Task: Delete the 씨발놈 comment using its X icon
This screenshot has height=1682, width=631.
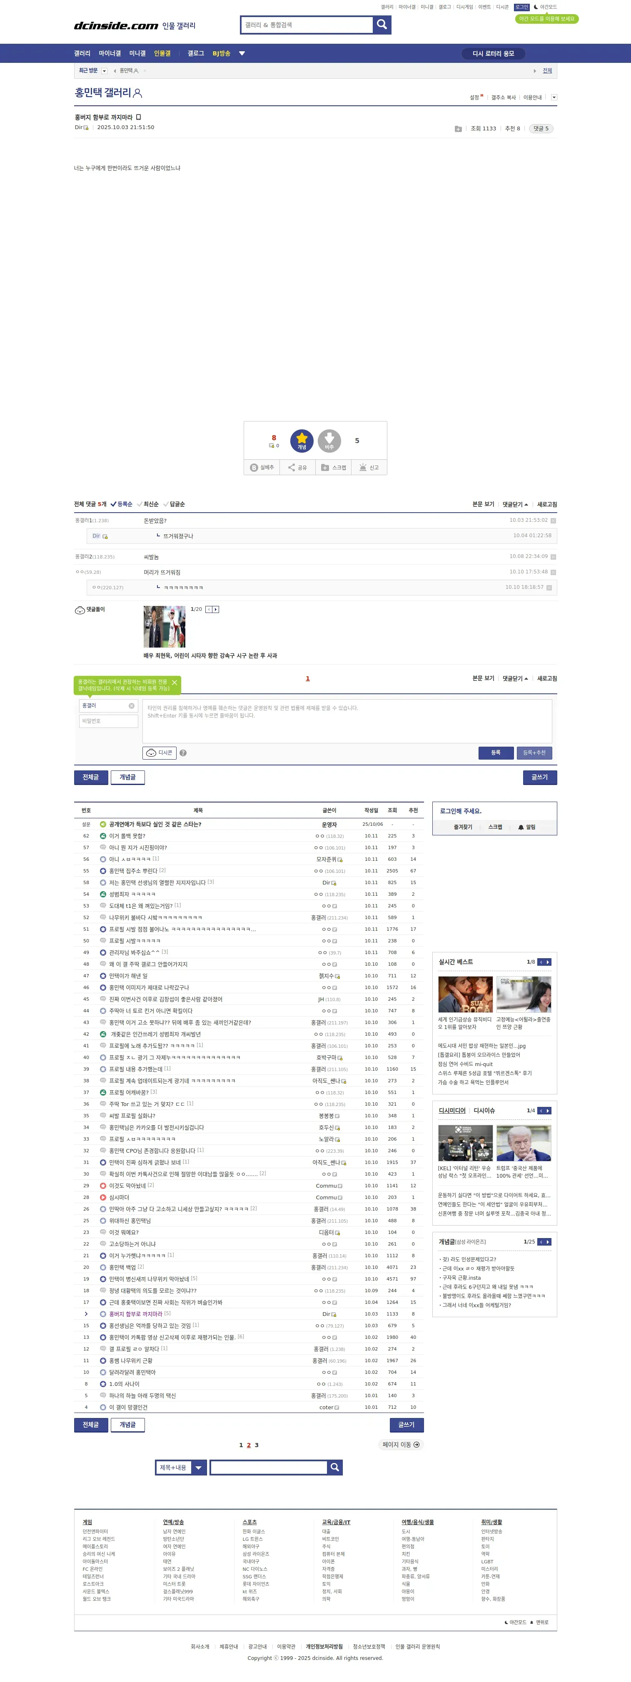Action: point(553,557)
